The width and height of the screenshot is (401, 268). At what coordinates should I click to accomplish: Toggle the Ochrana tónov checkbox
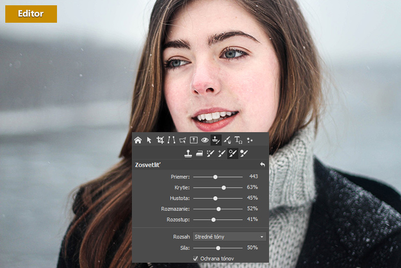(x=196, y=258)
